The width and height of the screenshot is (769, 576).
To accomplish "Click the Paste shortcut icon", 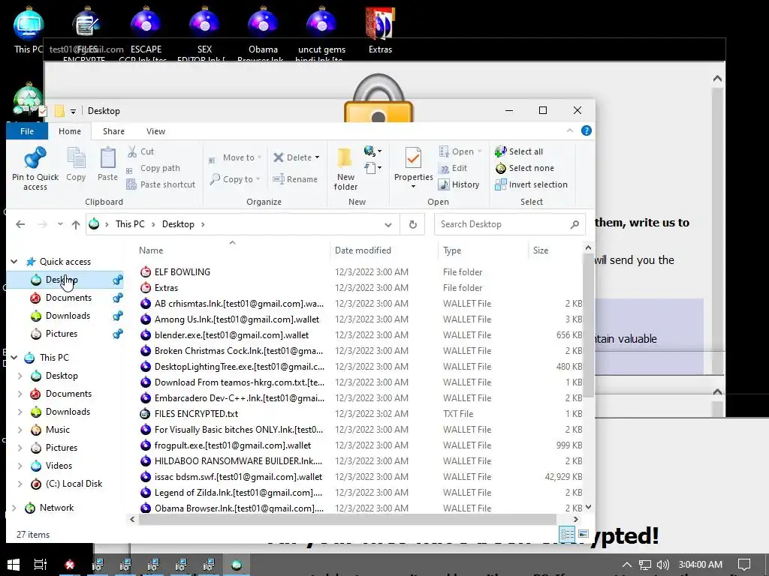I will coord(131,184).
